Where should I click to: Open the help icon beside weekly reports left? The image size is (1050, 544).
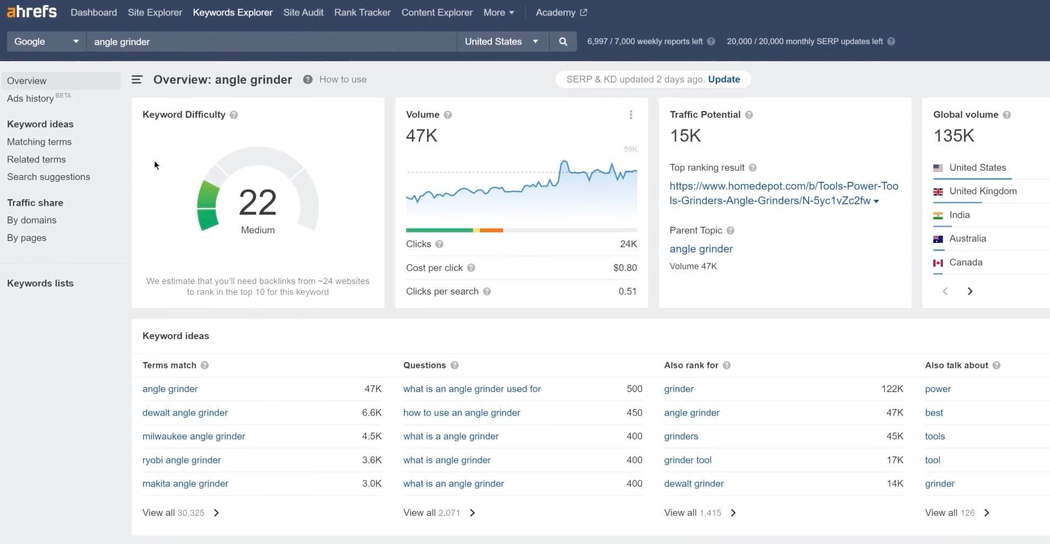click(x=711, y=41)
